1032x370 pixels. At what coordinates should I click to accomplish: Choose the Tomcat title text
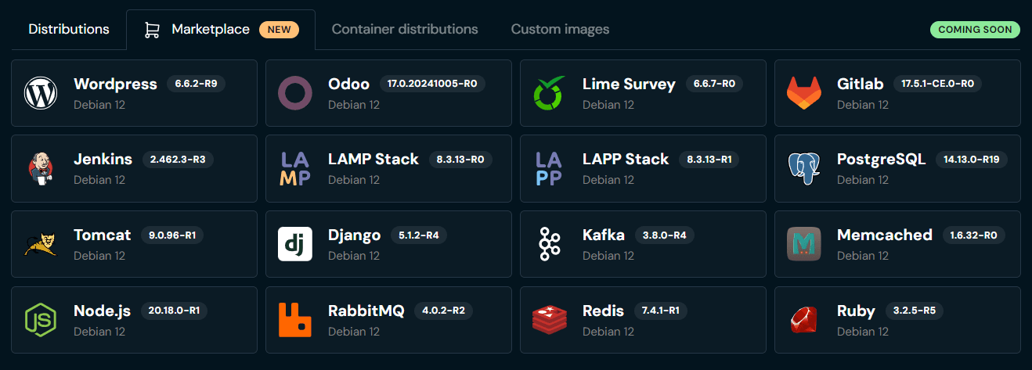click(102, 235)
